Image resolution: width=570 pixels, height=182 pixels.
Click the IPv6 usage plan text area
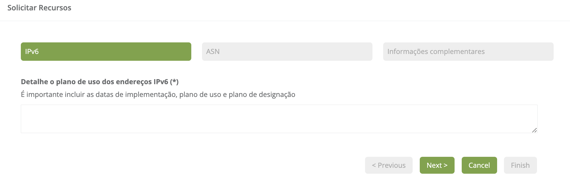click(x=279, y=119)
